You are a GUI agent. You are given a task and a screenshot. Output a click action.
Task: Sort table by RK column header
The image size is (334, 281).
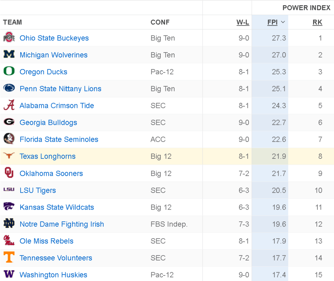coord(317,22)
